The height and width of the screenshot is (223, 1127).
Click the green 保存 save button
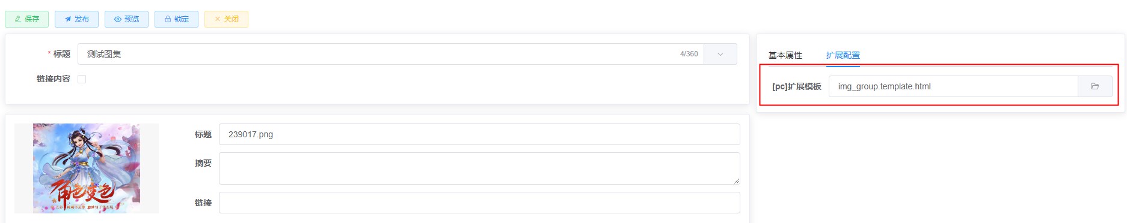point(26,19)
